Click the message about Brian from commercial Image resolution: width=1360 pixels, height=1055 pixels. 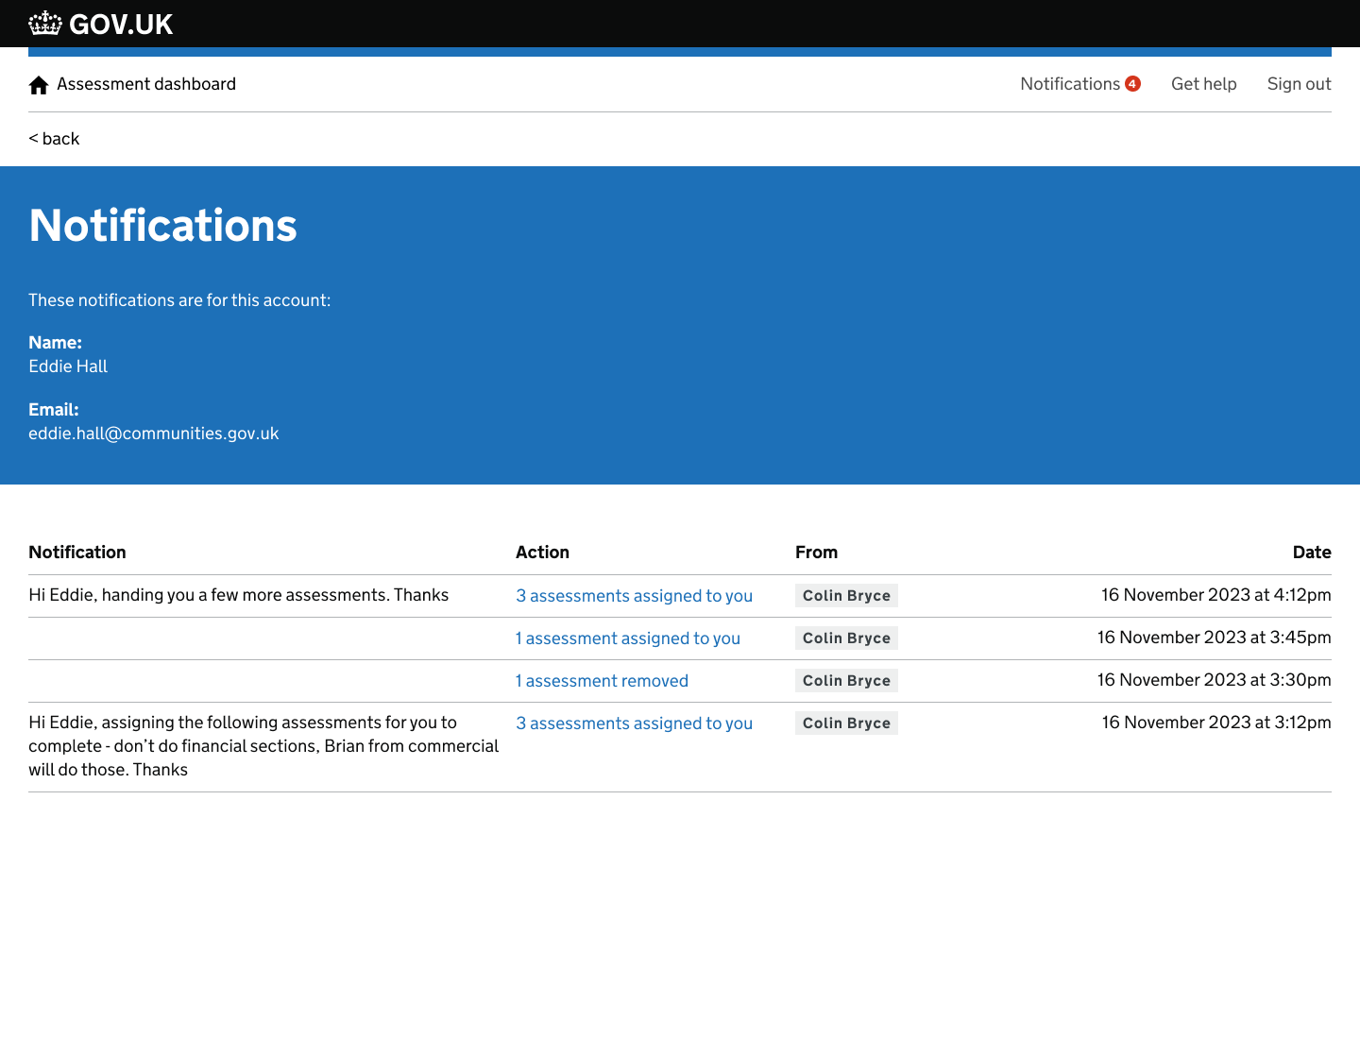[x=263, y=746]
